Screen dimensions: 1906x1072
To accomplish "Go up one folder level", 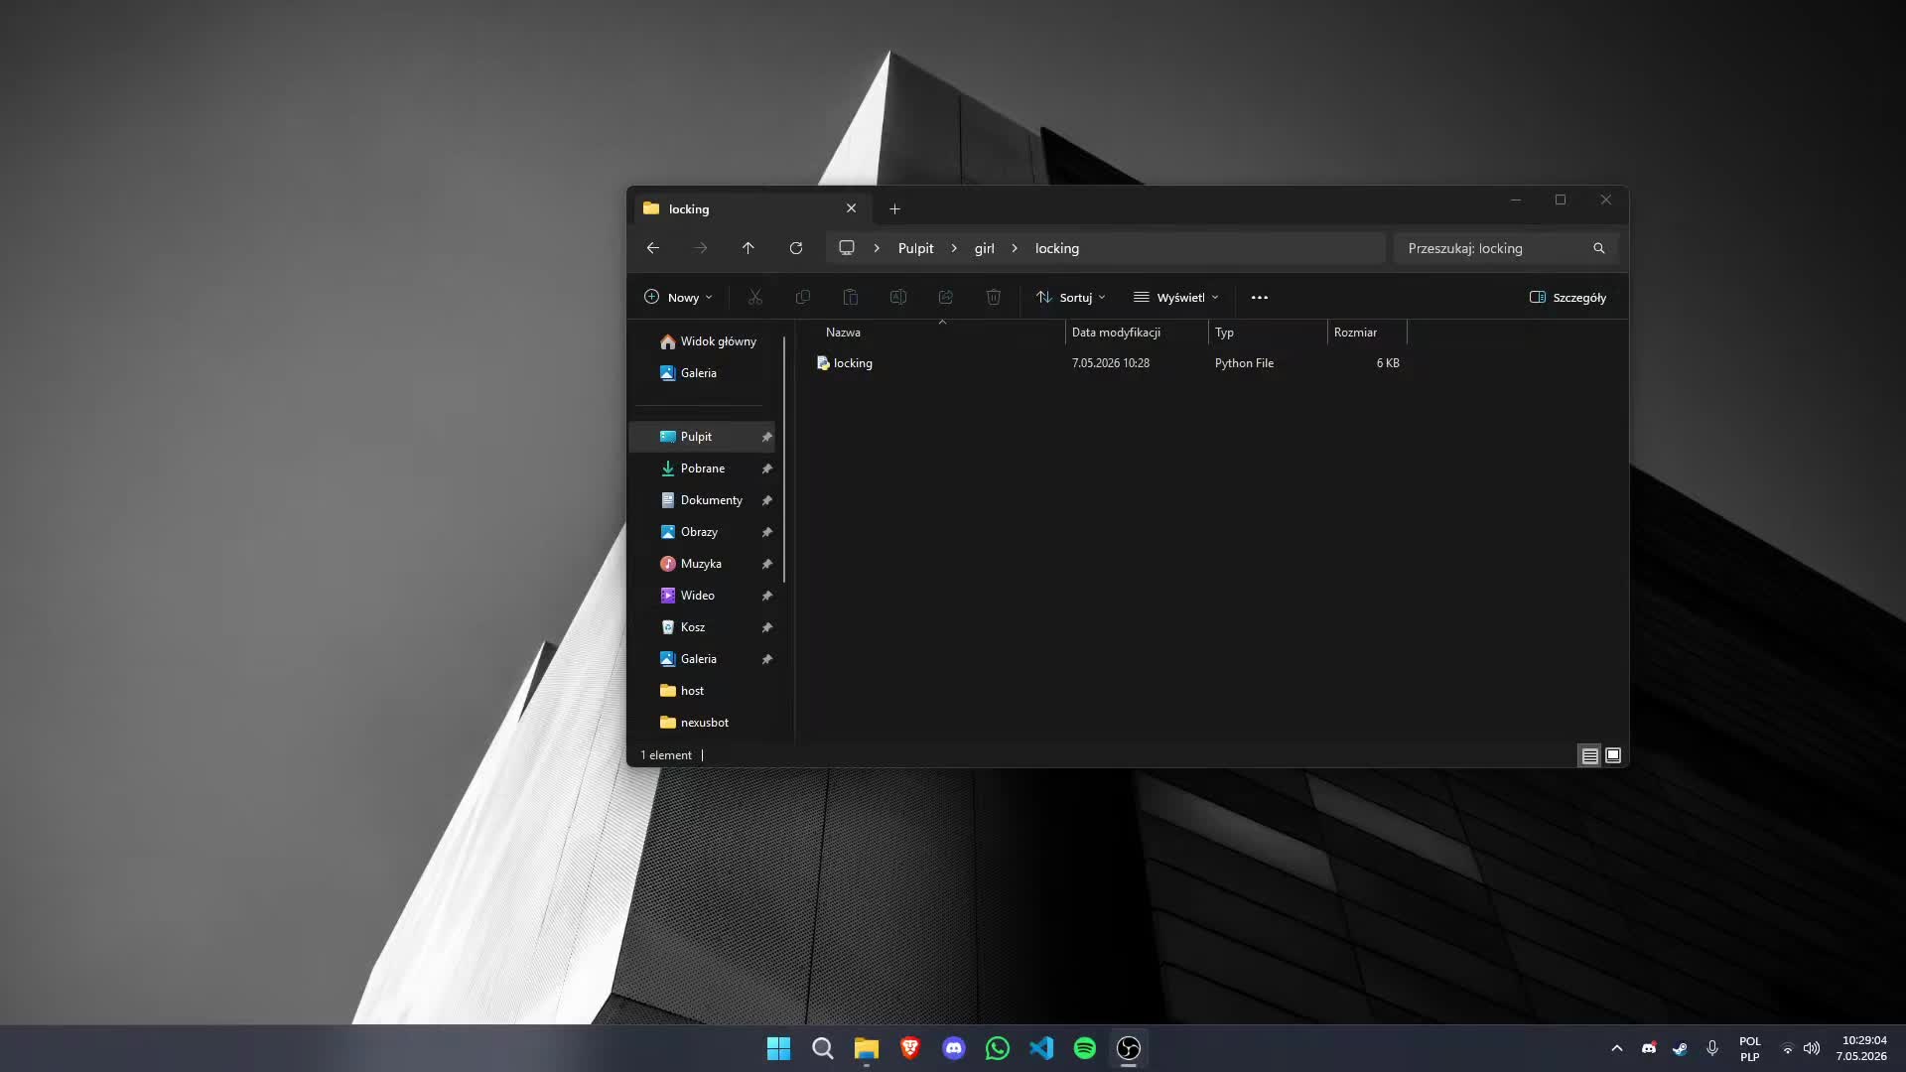I will click(x=749, y=248).
